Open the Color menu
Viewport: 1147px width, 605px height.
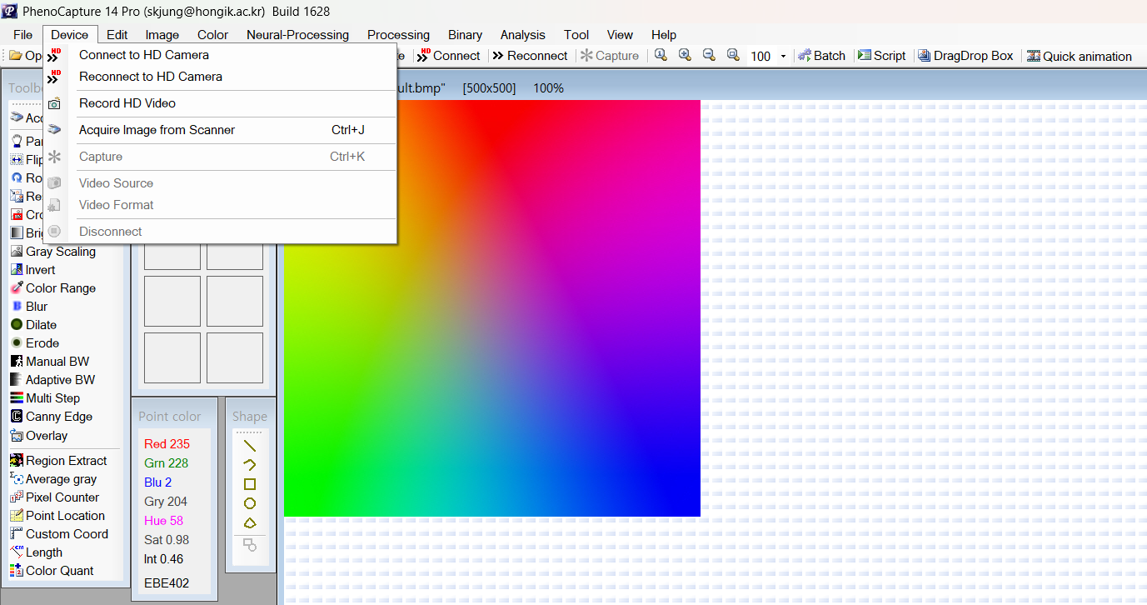click(x=213, y=35)
